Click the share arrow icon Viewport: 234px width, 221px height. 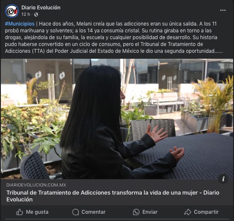pyautogui.click(x=188, y=212)
